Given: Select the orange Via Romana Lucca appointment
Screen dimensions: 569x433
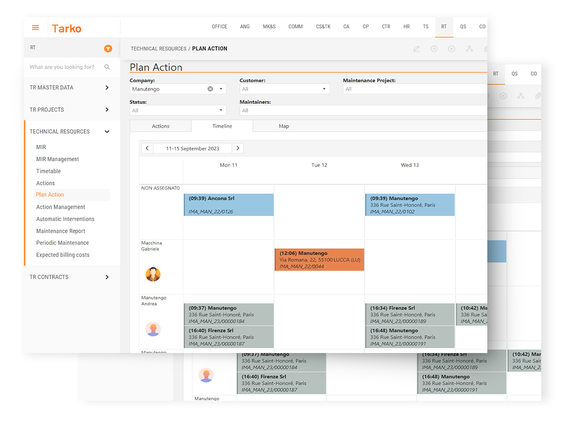Looking at the screenshot, I should point(319,260).
